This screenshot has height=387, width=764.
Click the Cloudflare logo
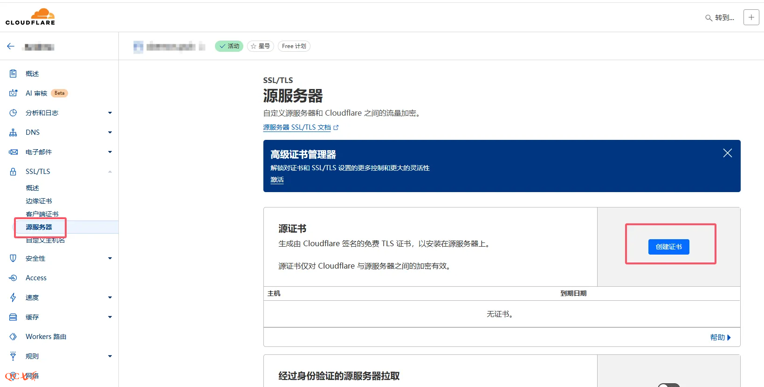[30, 17]
